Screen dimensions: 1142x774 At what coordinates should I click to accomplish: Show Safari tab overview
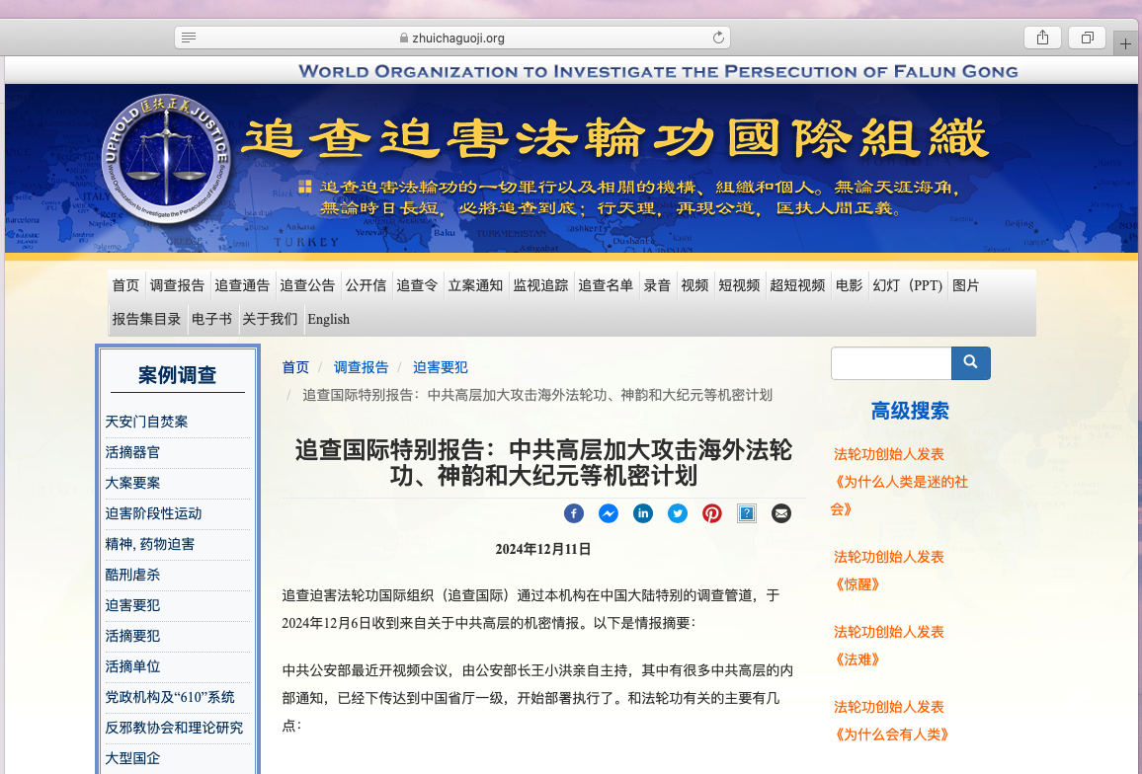point(1087,38)
